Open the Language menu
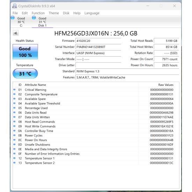192x192 pixels. 92,13
